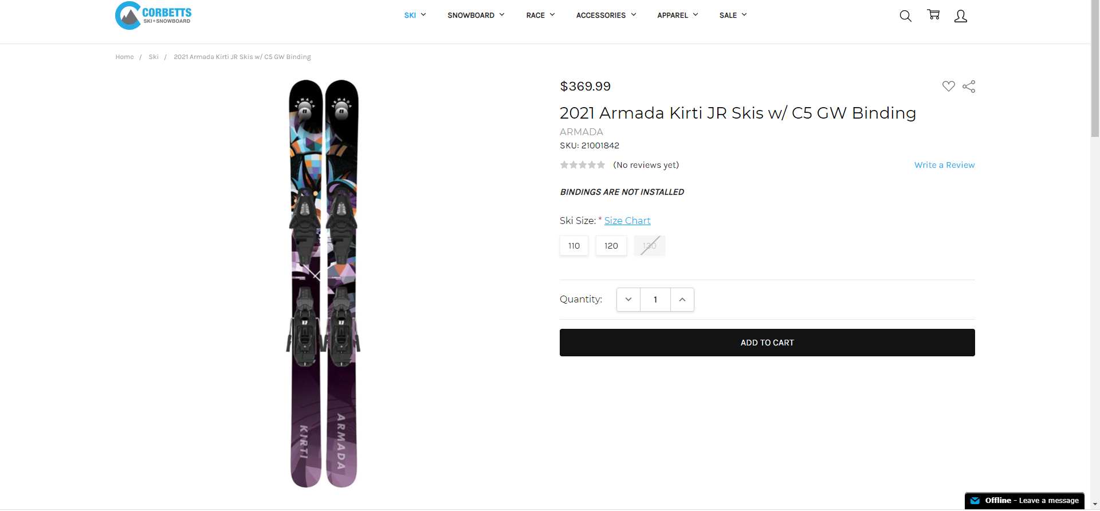Click the ADD TO CART button
Viewport: 1100px width, 511px height.
pyautogui.click(x=767, y=342)
